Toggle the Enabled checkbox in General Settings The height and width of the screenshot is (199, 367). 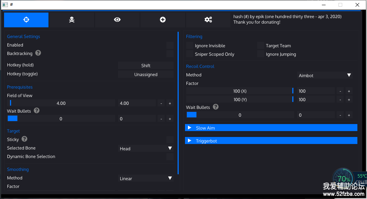pos(170,45)
